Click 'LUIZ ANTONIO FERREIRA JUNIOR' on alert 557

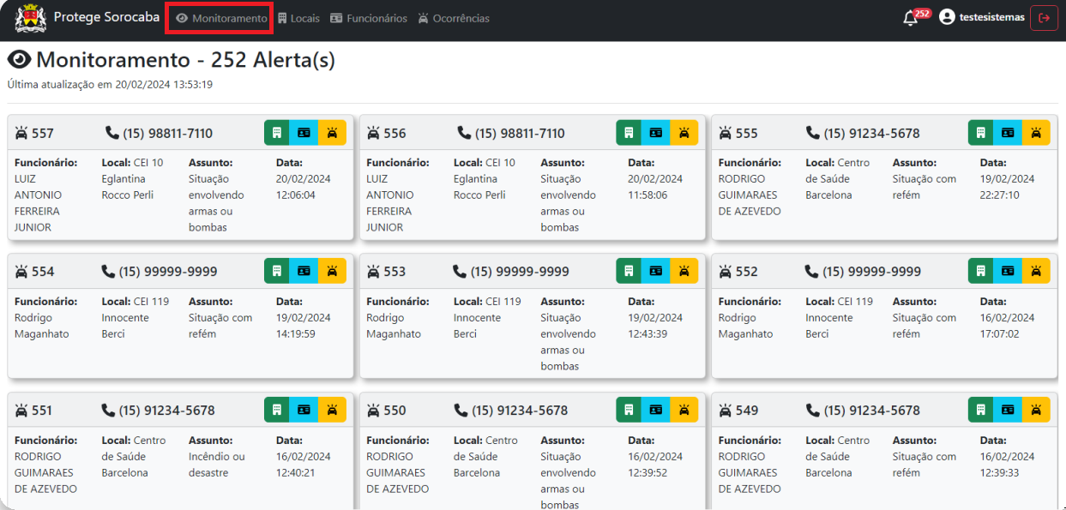[x=39, y=203]
